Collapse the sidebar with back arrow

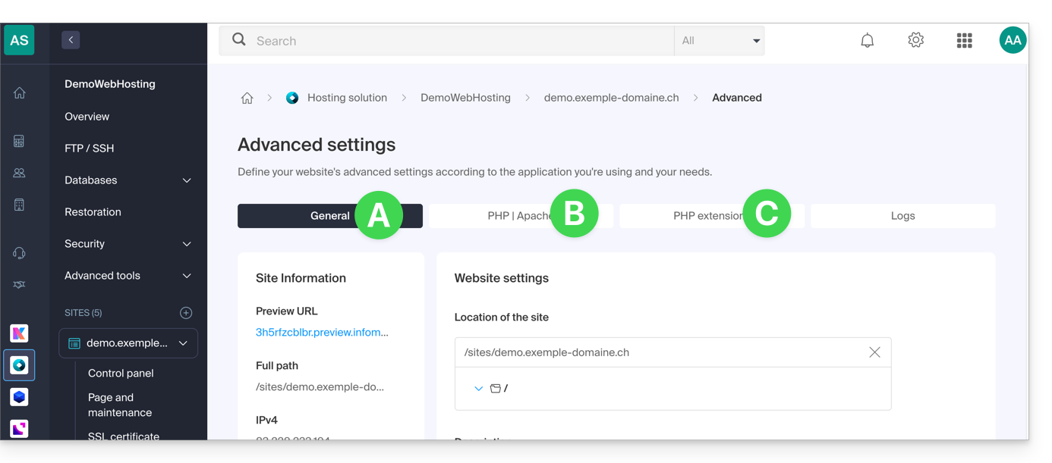[x=71, y=40]
